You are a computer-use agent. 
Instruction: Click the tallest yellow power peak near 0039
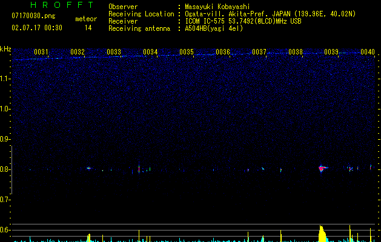[x=322, y=234]
